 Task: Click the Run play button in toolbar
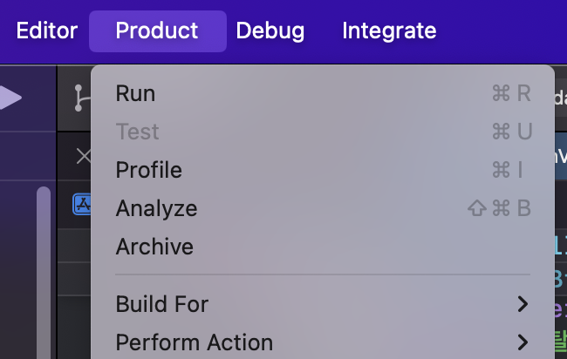[10, 98]
